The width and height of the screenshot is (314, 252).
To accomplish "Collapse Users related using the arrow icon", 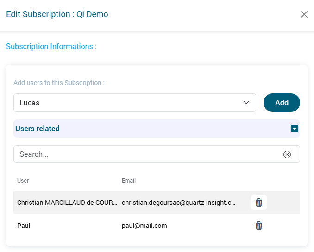I will 295,129.
